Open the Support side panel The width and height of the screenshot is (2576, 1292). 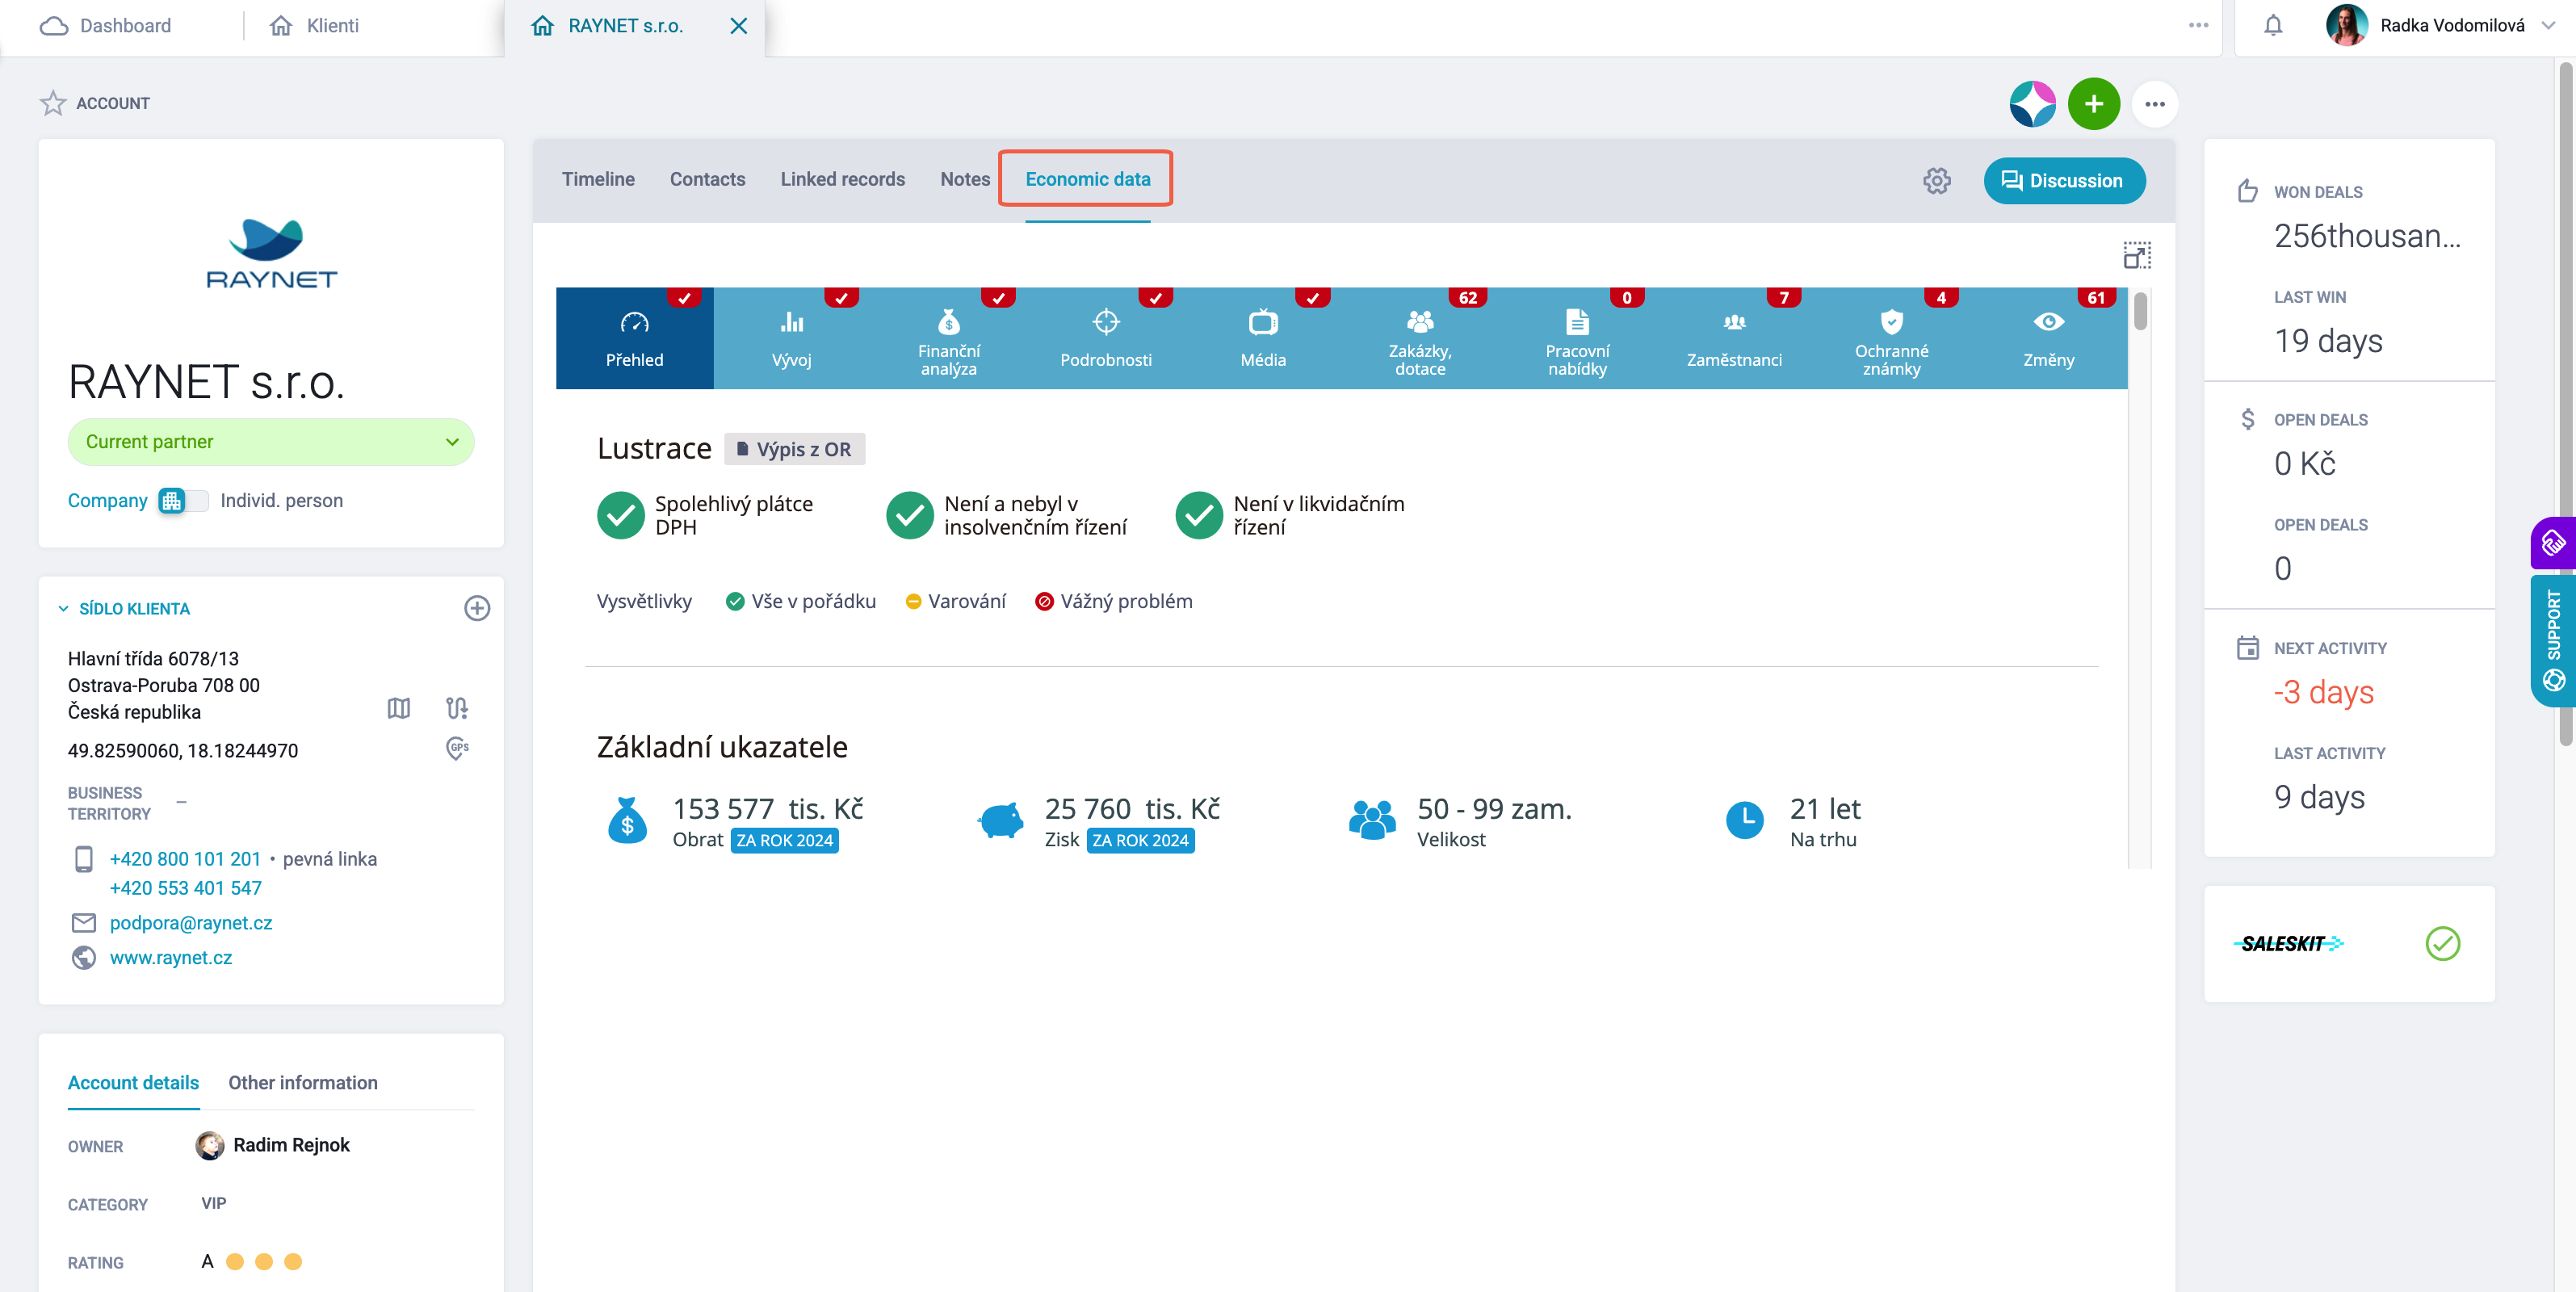click(x=2553, y=641)
